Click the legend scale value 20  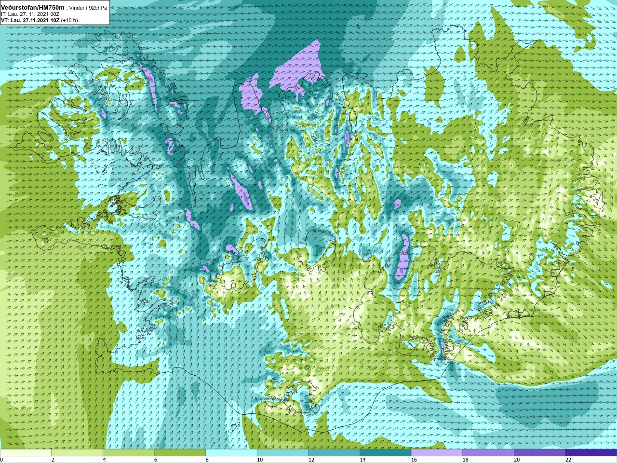pos(517,460)
